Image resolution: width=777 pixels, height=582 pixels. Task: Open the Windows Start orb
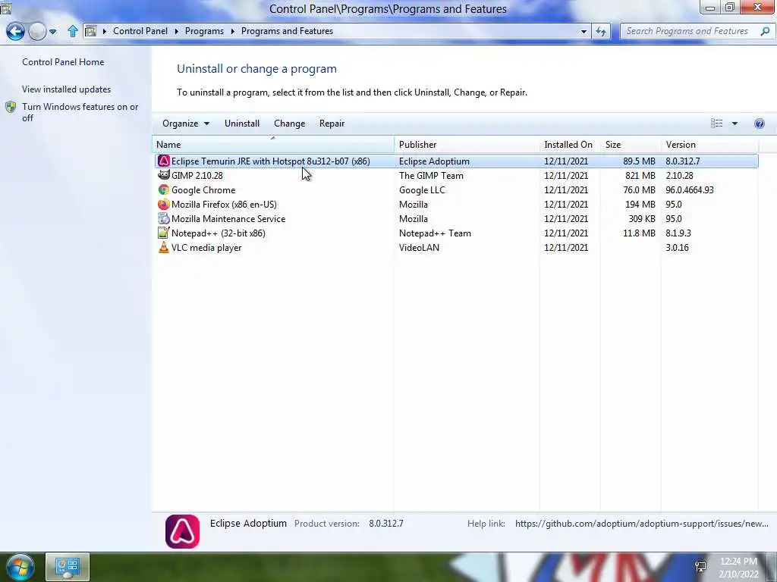(x=20, y=567)
